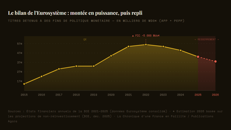Image resolution: width=231 pixels, height=130 pixels.
Task: Click the Sources footnote text
Action: (x=115, y=116)
